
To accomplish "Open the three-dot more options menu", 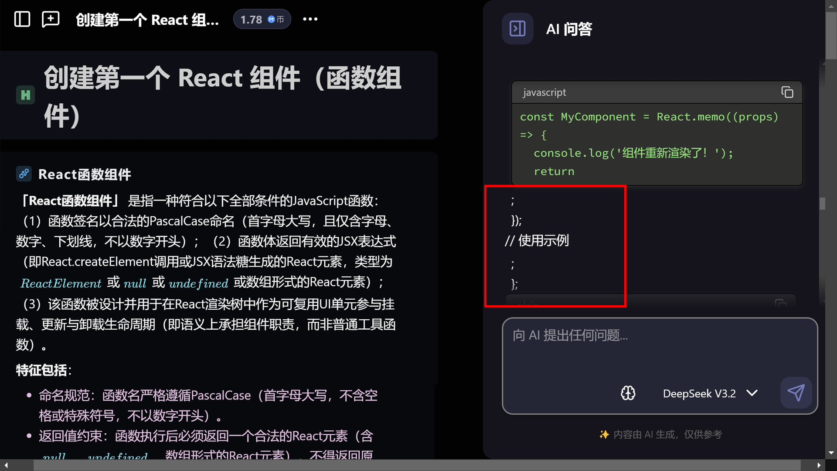I will click(x=310, y=19).
